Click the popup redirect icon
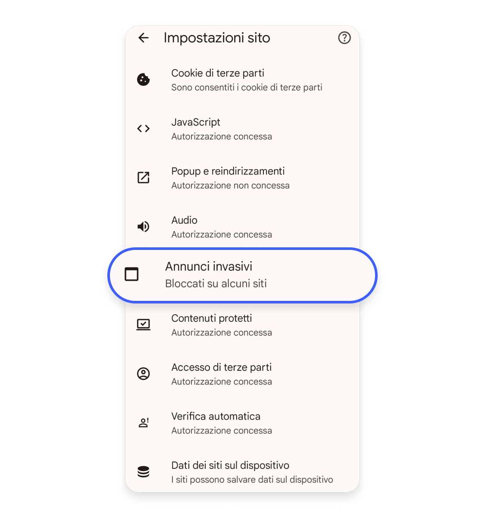The width and height of the screenshot is (485, 518). coord(144,177)
